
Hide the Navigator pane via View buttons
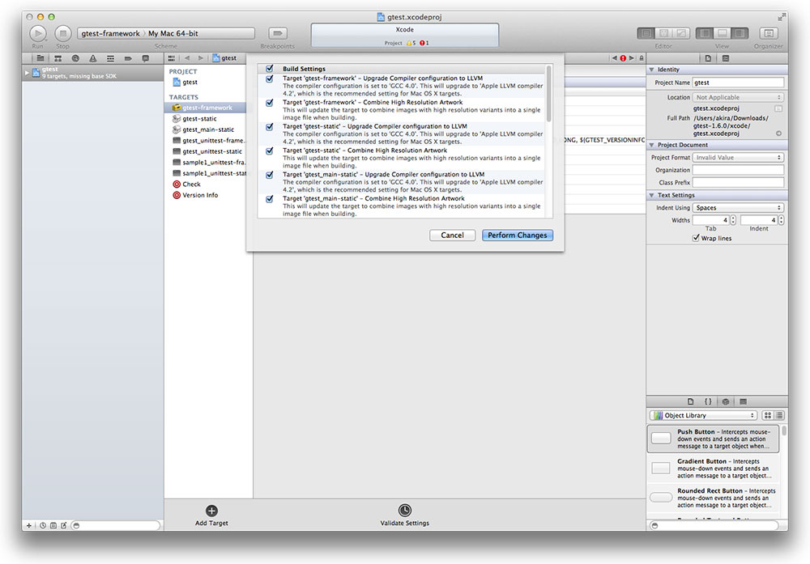[x=704, y=33]
